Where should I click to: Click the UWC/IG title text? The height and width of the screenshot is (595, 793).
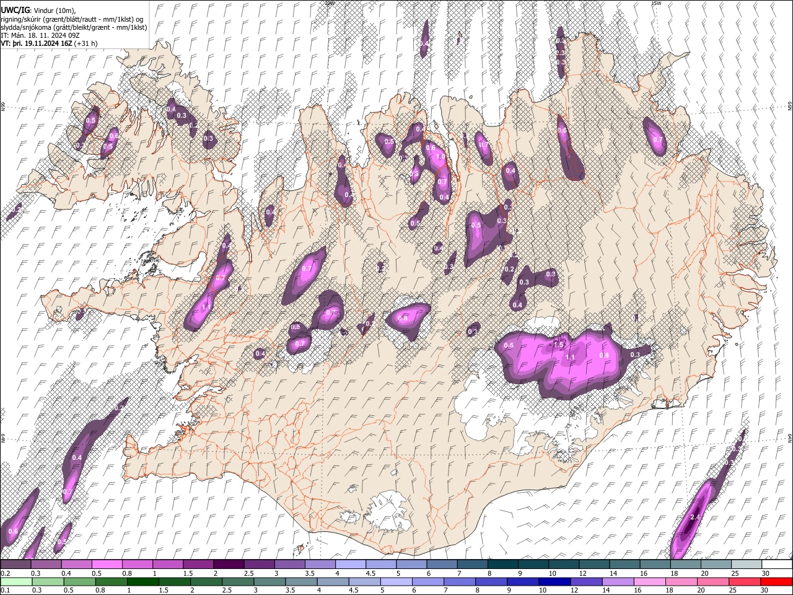click(15, 10)
